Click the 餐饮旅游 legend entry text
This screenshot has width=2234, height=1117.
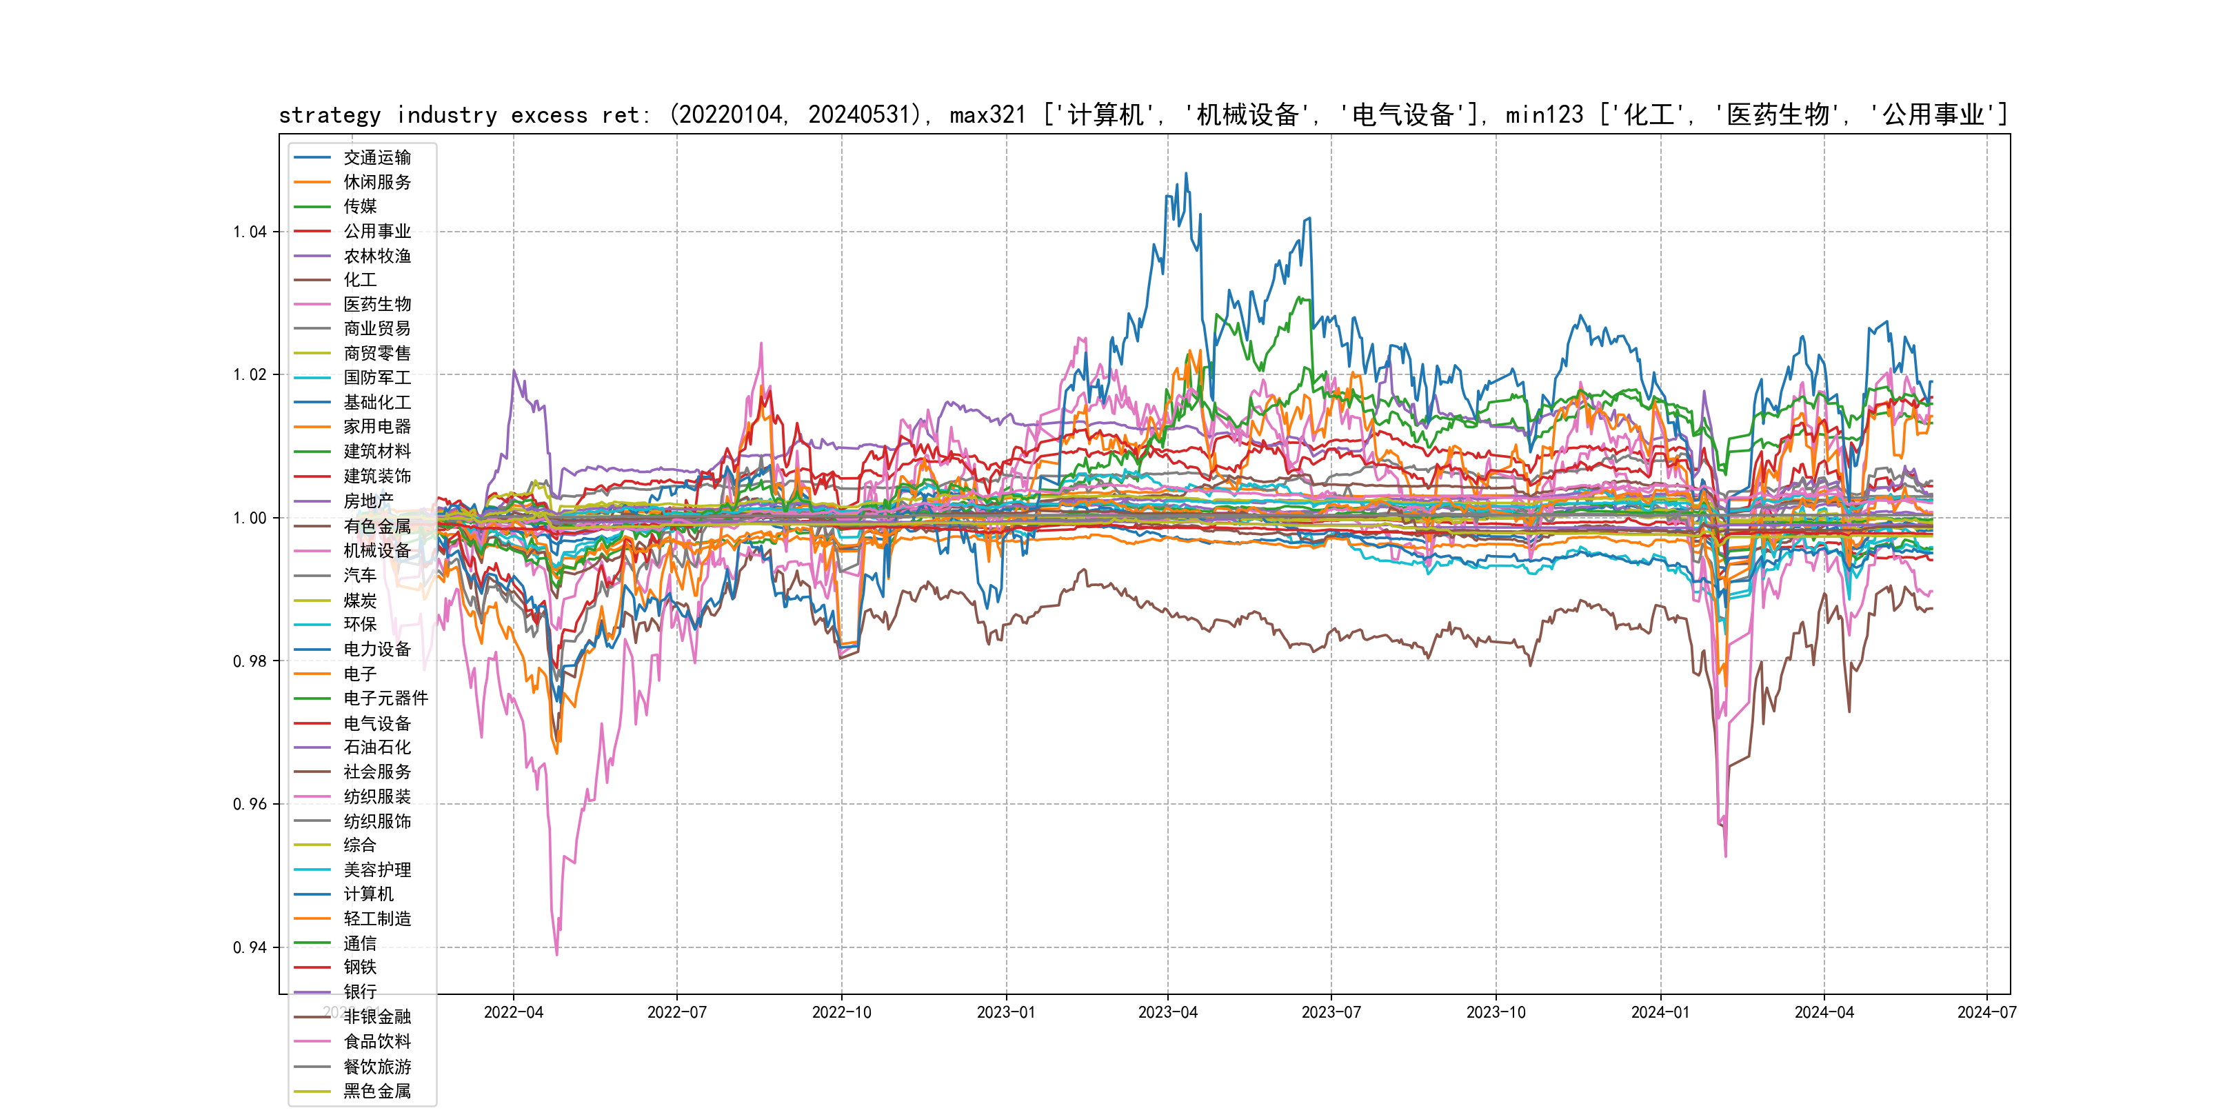(376, 1067)
